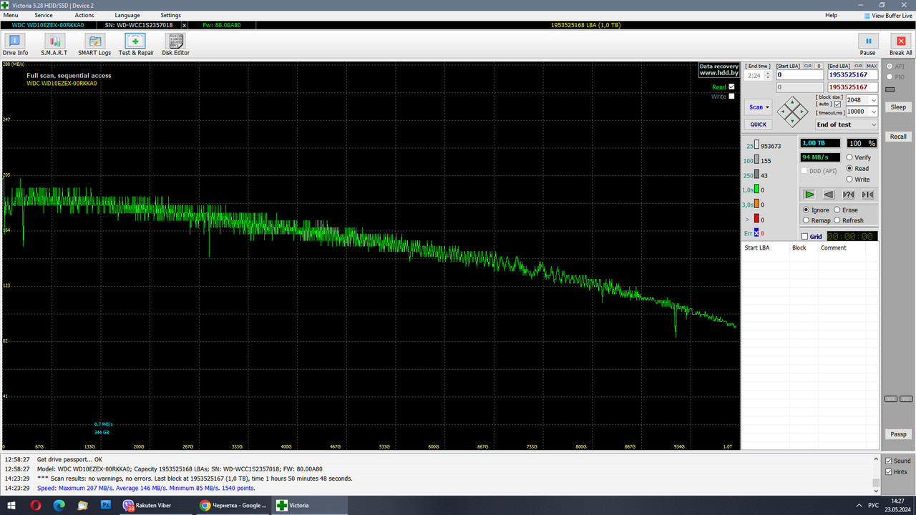Click the butterfly seek test button
The height and width of the screenshot is (515, 916).
point(868,195)
